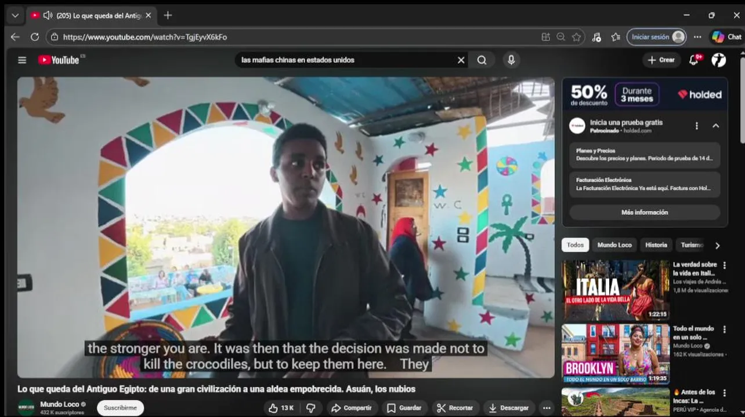The image size is (745, 417).
Task: Open the holded ad banner
Action: (x=645, y=94)
